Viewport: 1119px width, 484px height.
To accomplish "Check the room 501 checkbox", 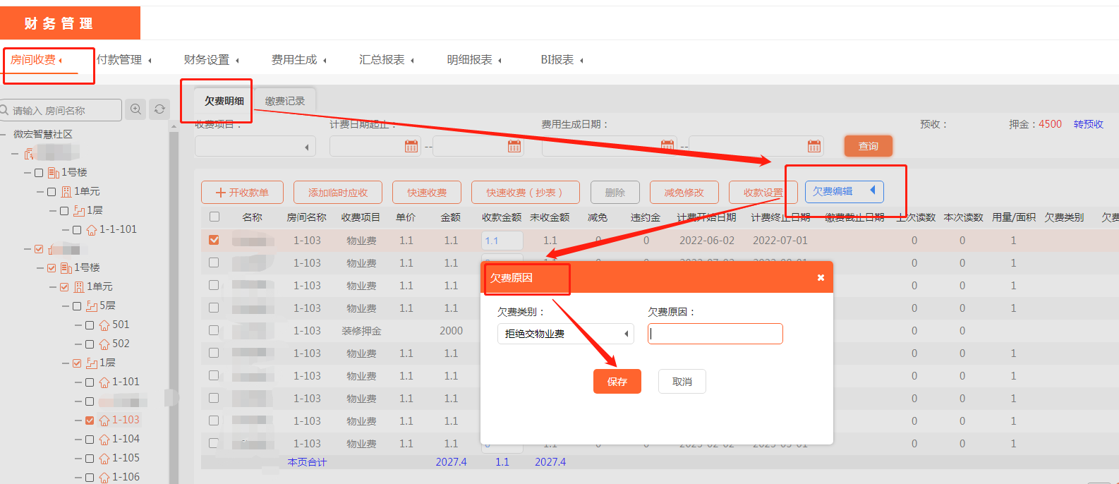I will [90, 325].
